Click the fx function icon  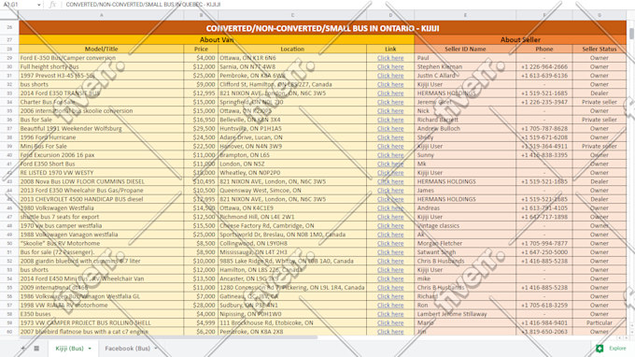click(x=52, y=5)
